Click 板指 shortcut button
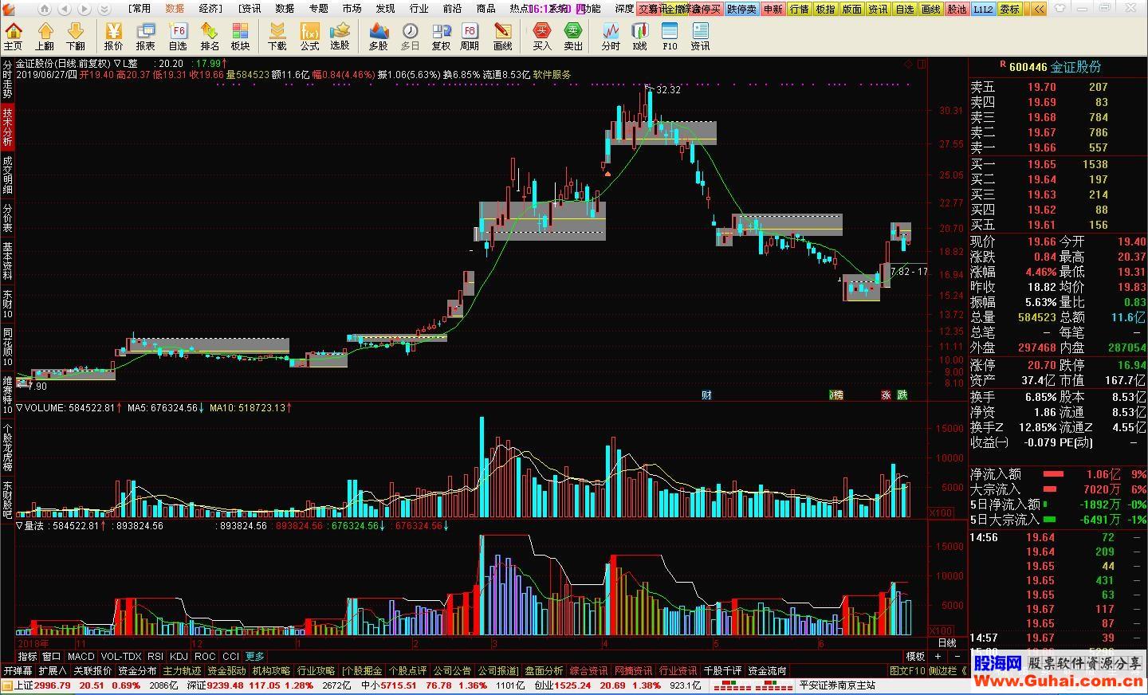Screen dimensions: 1148x695 [x=825, y=9]
